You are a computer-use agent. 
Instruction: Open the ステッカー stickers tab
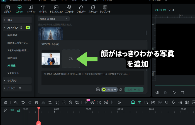pyautogui.click(x=93, y=9)
